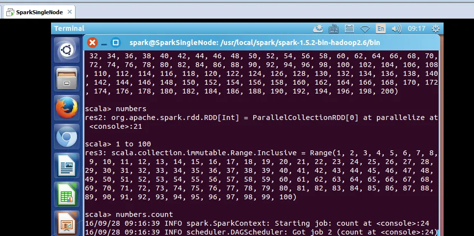Select the SparkSingleNode VM tab

coord(40,12)
